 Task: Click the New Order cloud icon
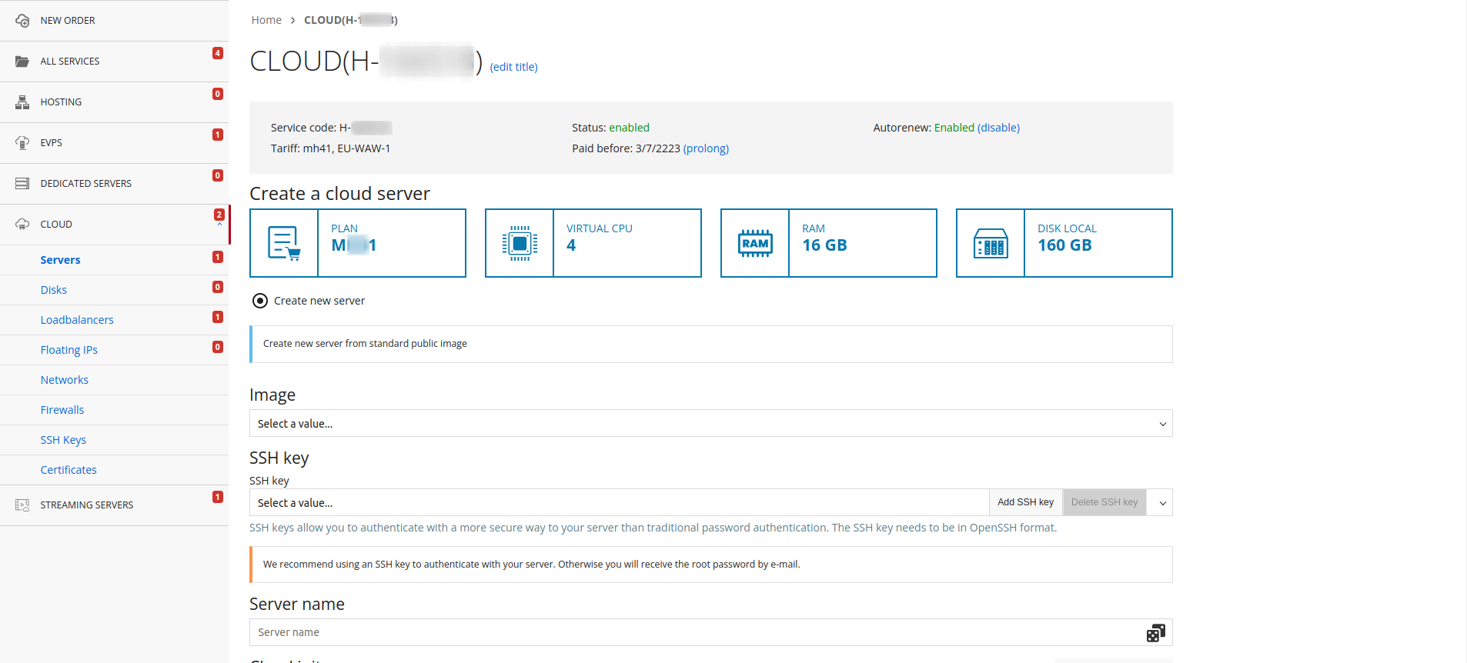click(x=22, y=21)
